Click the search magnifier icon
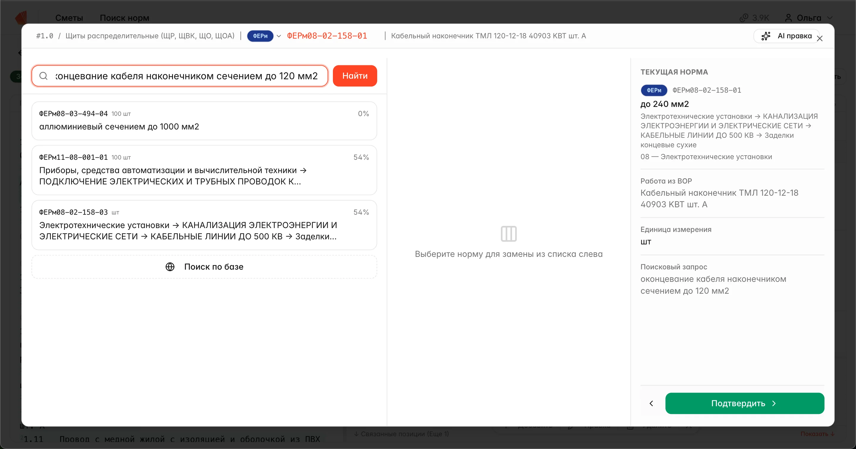Screen dimensions: 856x449 coord(43,76)
